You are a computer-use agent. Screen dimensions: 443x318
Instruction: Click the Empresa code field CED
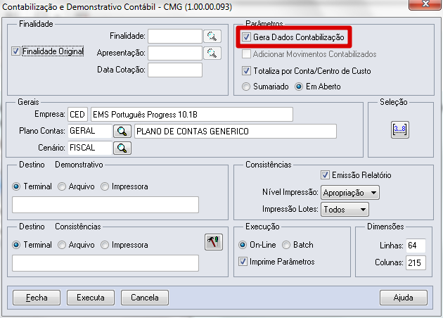click(x=77, y=115)
